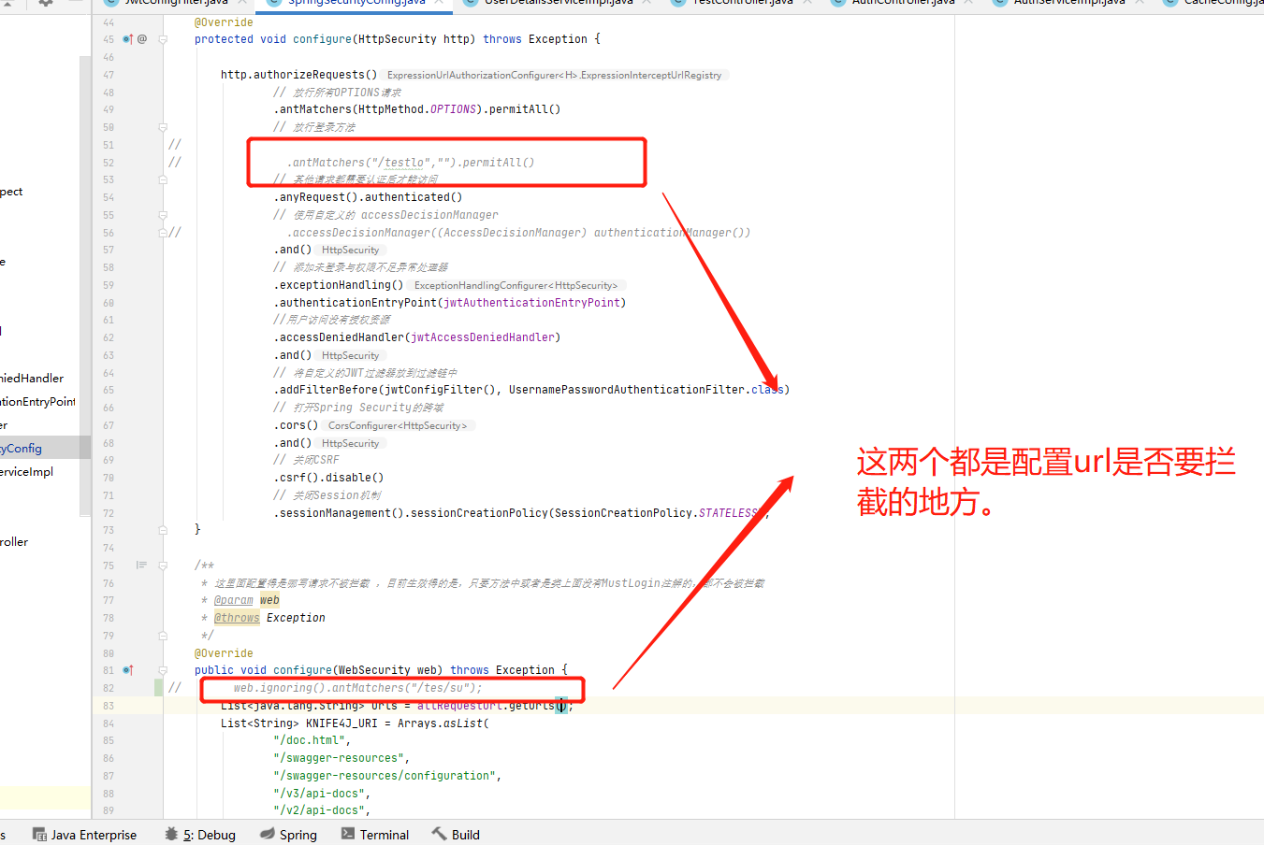Open the 5: Debug tool window
This screenshot has height=845, width=1264.
point(200,835)
